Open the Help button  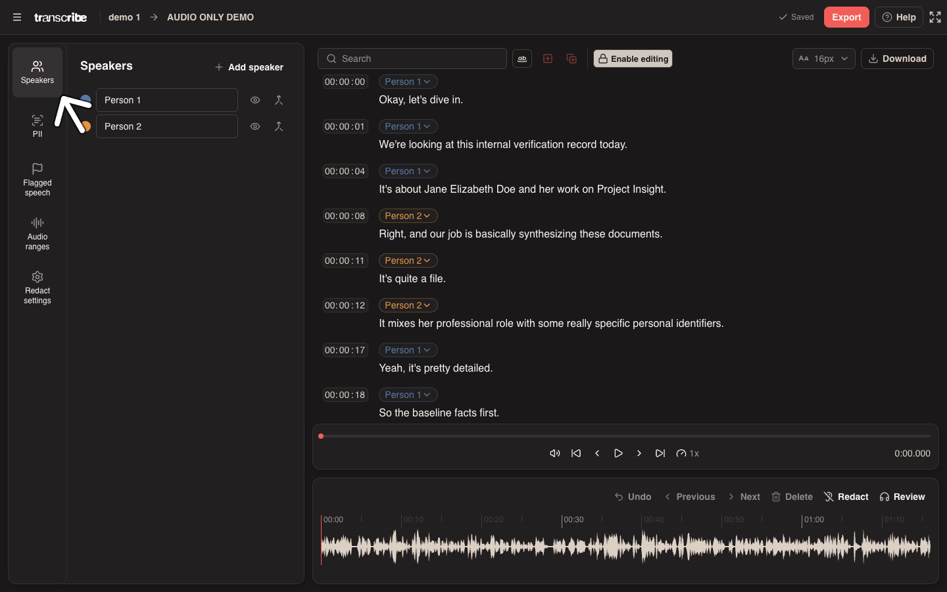click(x=899, y=17)
